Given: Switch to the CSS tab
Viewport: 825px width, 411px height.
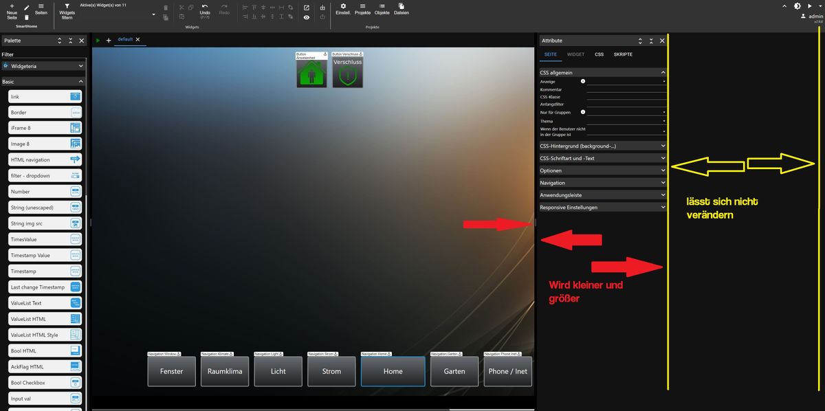Looking at the screenshot, I should coord(599,54).
